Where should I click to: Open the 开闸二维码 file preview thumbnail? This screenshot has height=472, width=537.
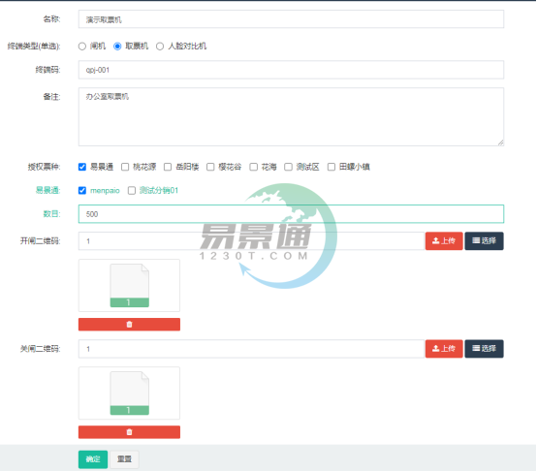pos(129,285)
